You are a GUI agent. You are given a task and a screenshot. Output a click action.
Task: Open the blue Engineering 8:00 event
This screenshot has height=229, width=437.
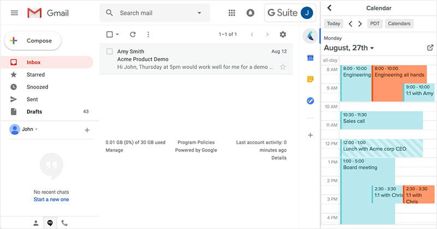356,83
